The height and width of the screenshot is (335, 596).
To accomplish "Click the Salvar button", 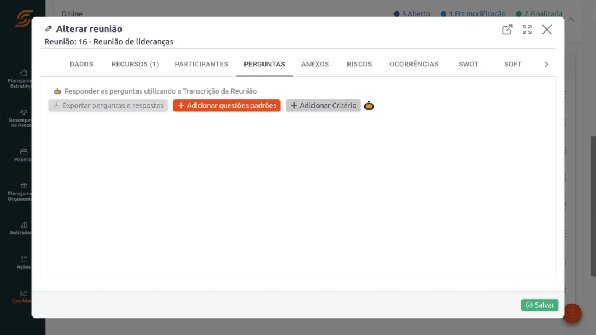I will pyautogui.click(x=539, y=305).
